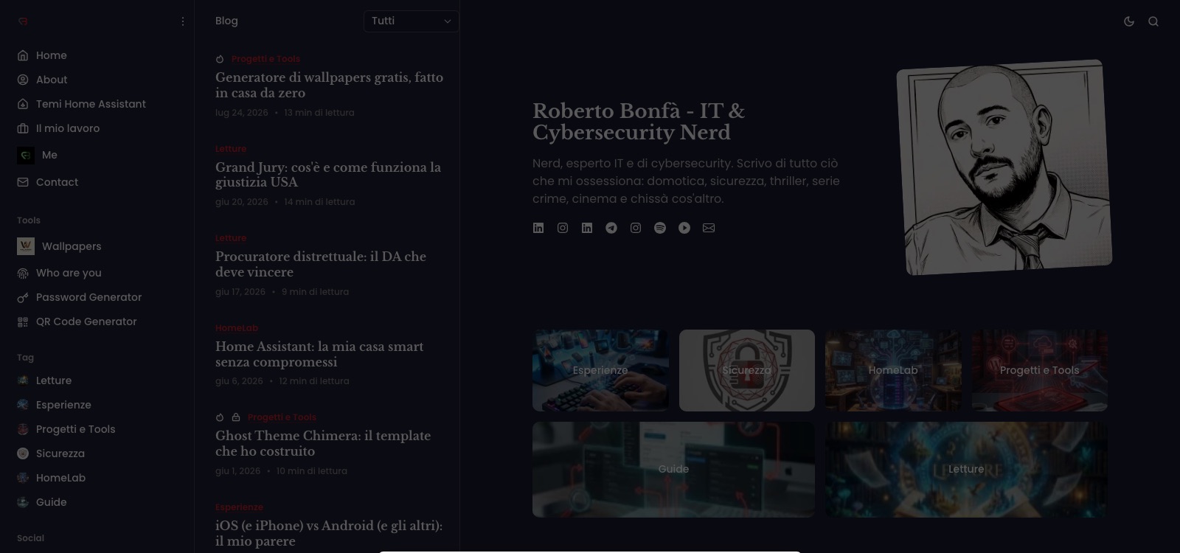Click the Tools section header in sidebar
The width and height of the screenshot is (1180, 553).
click(x=29, y=220)
